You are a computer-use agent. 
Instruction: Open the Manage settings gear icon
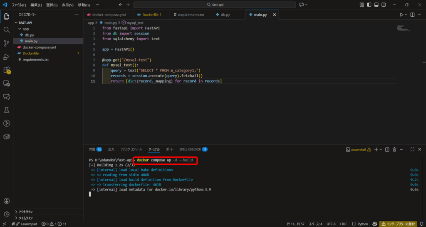click(x=6, y=214)
